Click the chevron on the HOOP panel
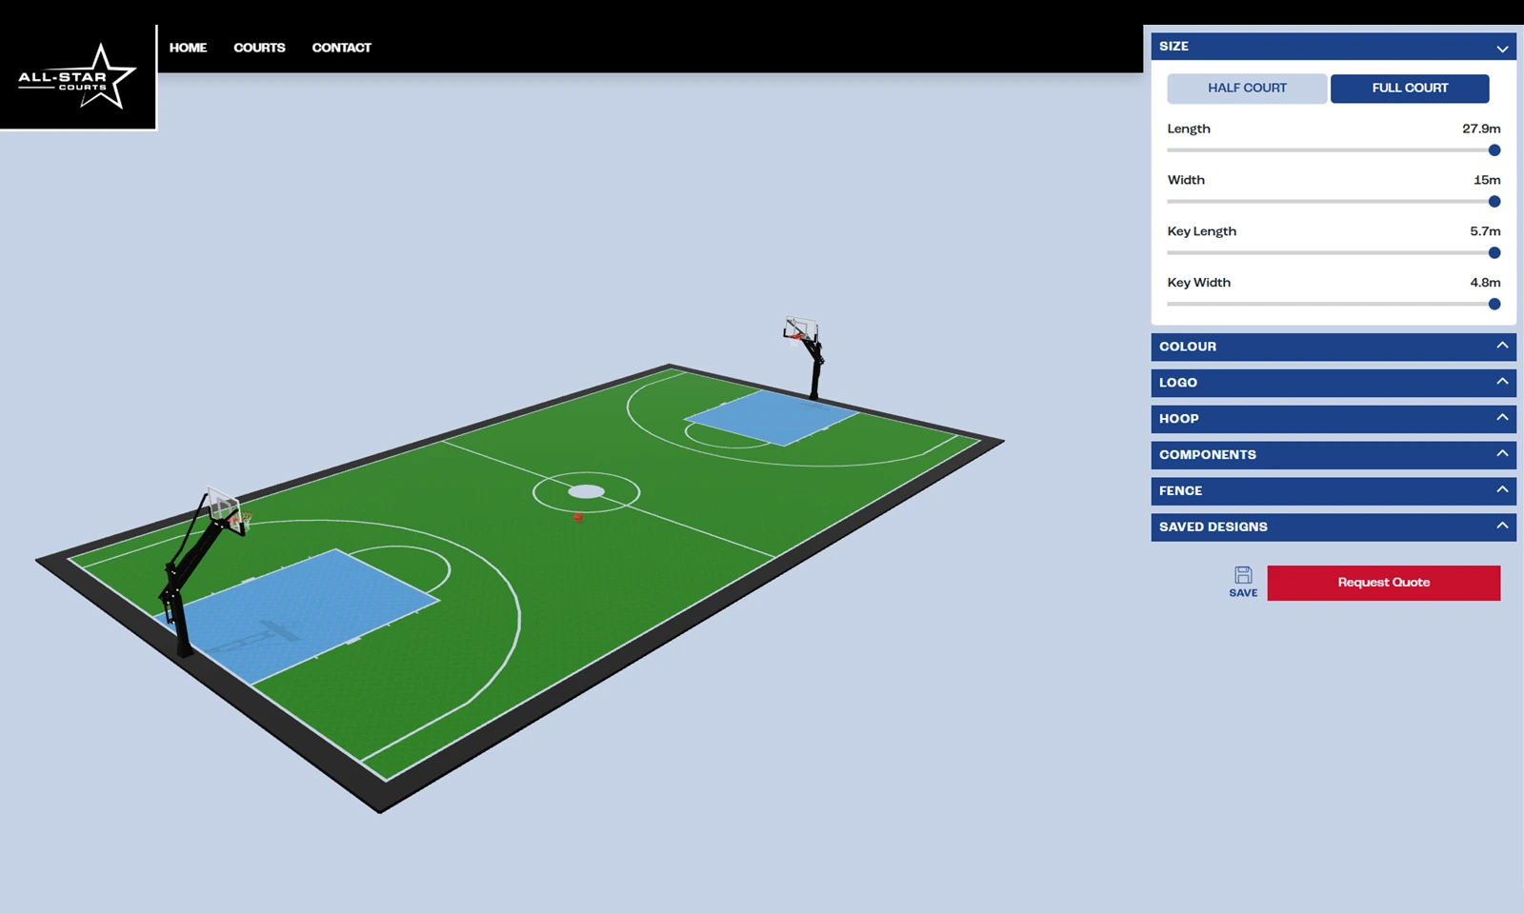Image resolution: width=1524 pixels, height=914 pixels. click(1501, 418)
